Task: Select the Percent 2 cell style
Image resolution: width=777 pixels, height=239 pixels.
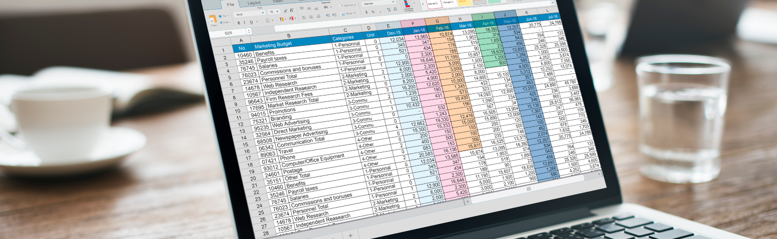Action: (448, 3)
